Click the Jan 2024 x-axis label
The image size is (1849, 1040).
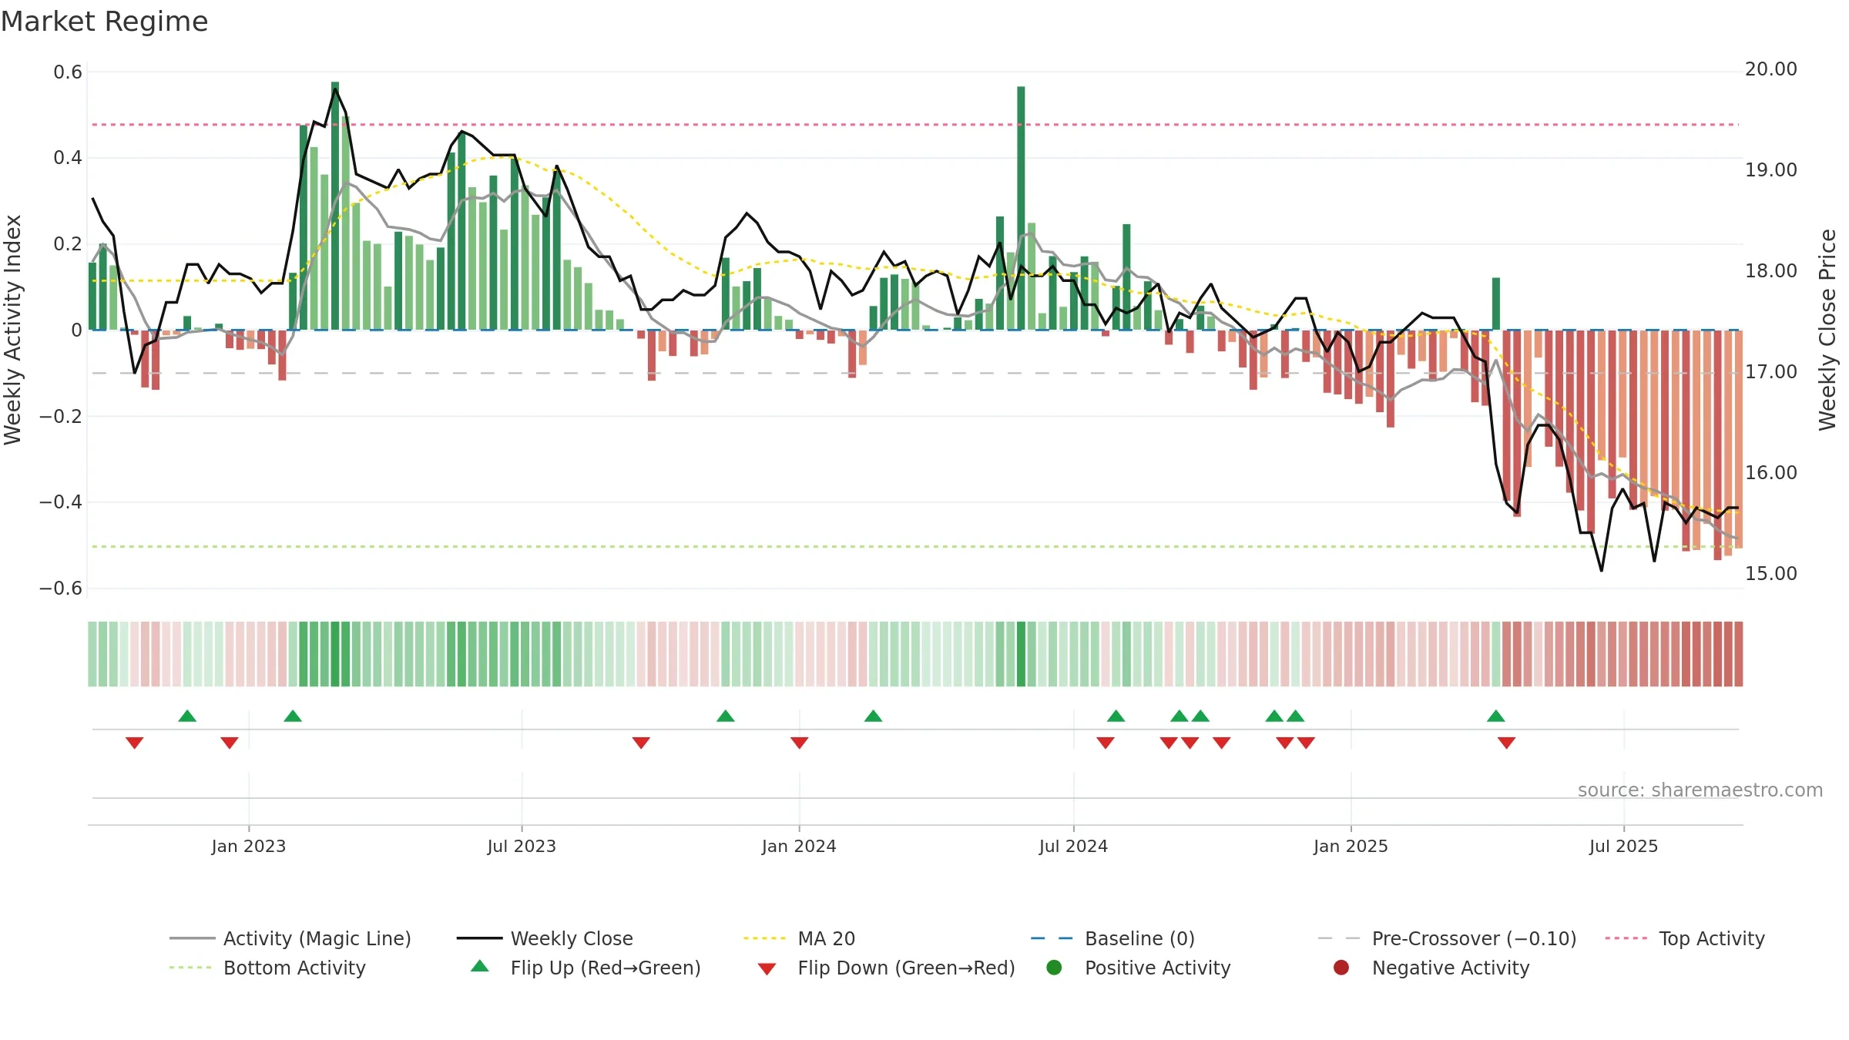coord(799,846)
